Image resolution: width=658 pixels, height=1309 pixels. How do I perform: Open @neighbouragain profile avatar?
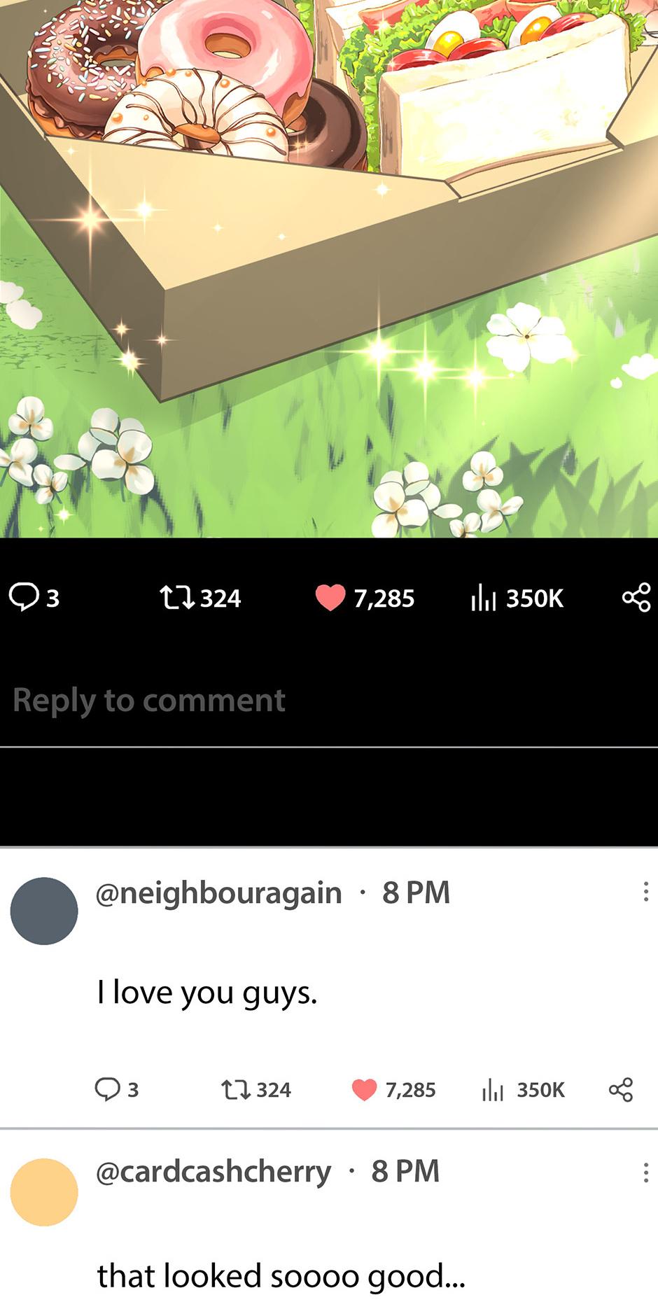(44, 911)
